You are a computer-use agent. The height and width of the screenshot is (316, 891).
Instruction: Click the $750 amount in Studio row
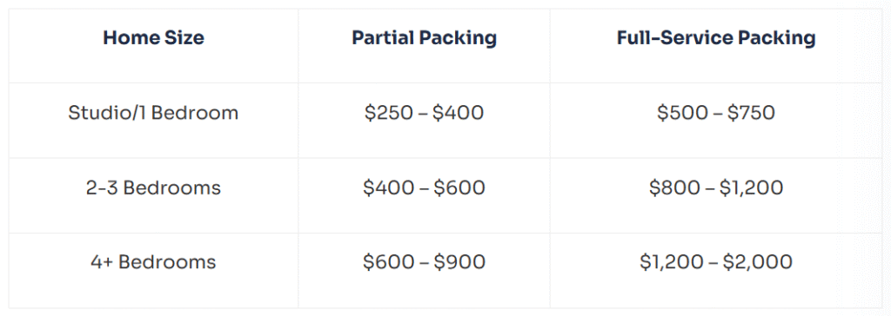(749, 113)
